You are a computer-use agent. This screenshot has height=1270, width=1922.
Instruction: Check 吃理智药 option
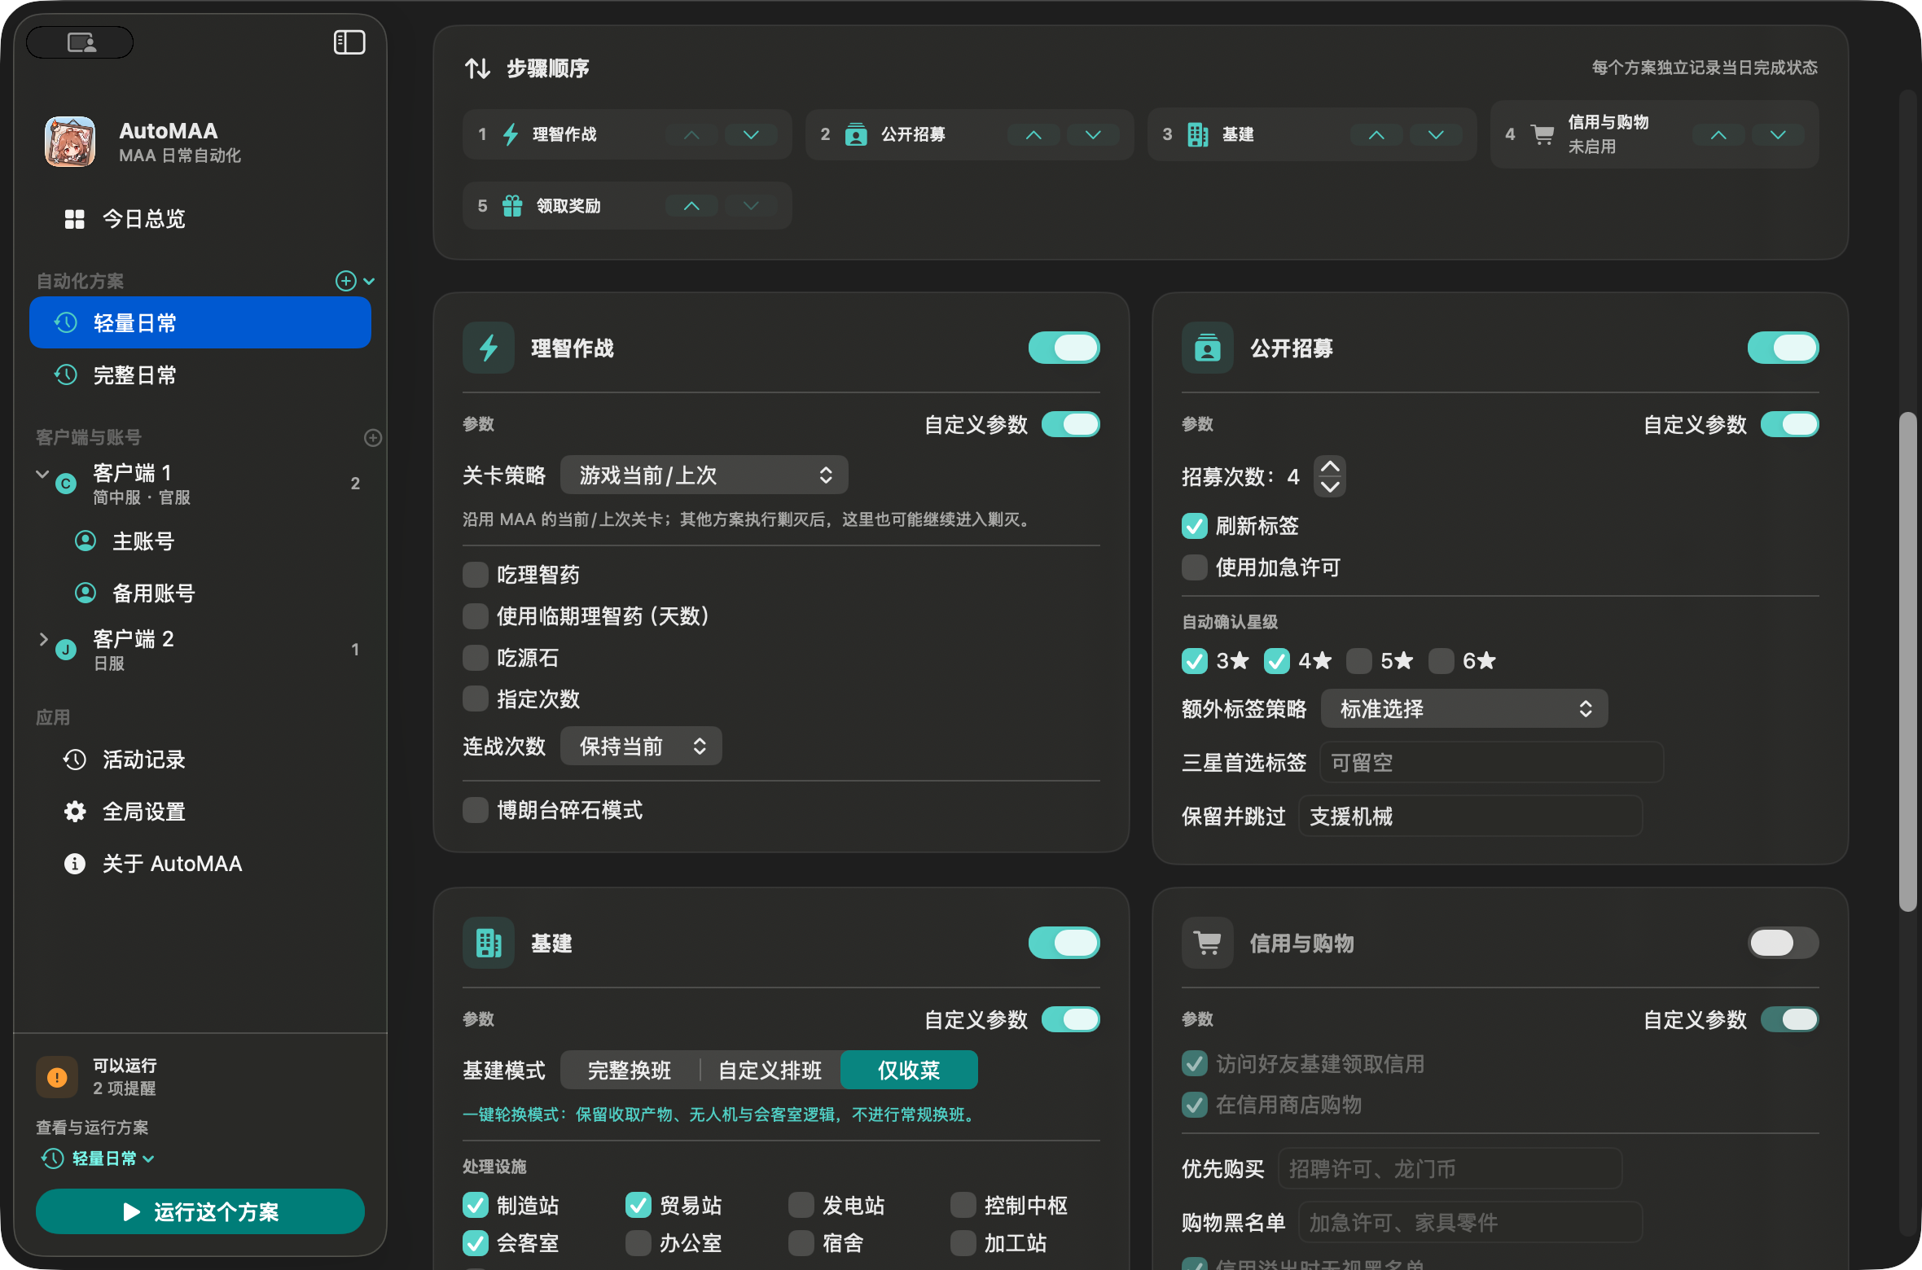click(x=476, y=575)
